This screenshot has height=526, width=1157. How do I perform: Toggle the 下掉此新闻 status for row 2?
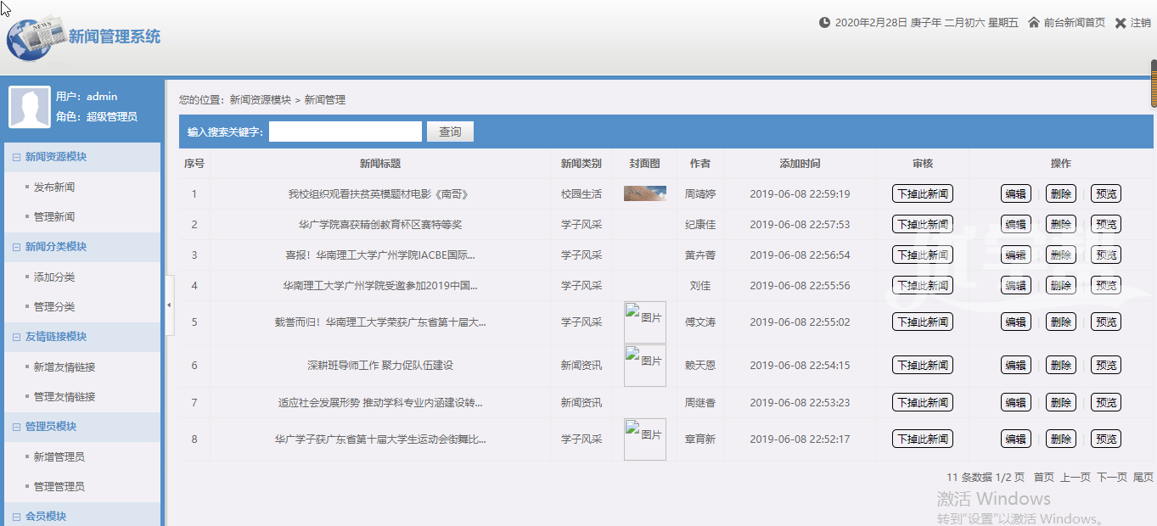922,225
